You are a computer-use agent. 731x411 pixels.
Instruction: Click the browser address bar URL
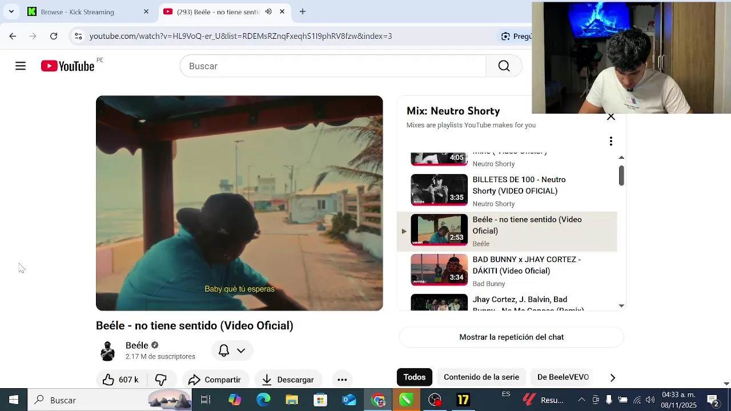[x=240, y=36]
